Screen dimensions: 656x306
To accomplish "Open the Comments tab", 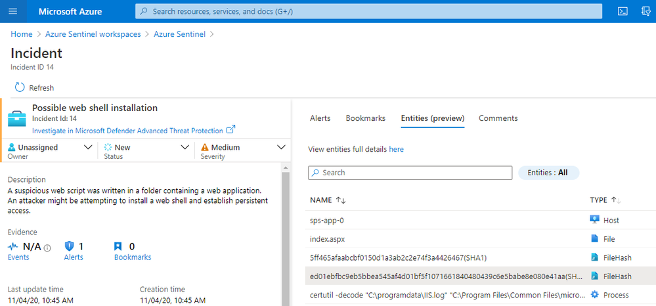I will pyautogui.click(x=498, y=118).
